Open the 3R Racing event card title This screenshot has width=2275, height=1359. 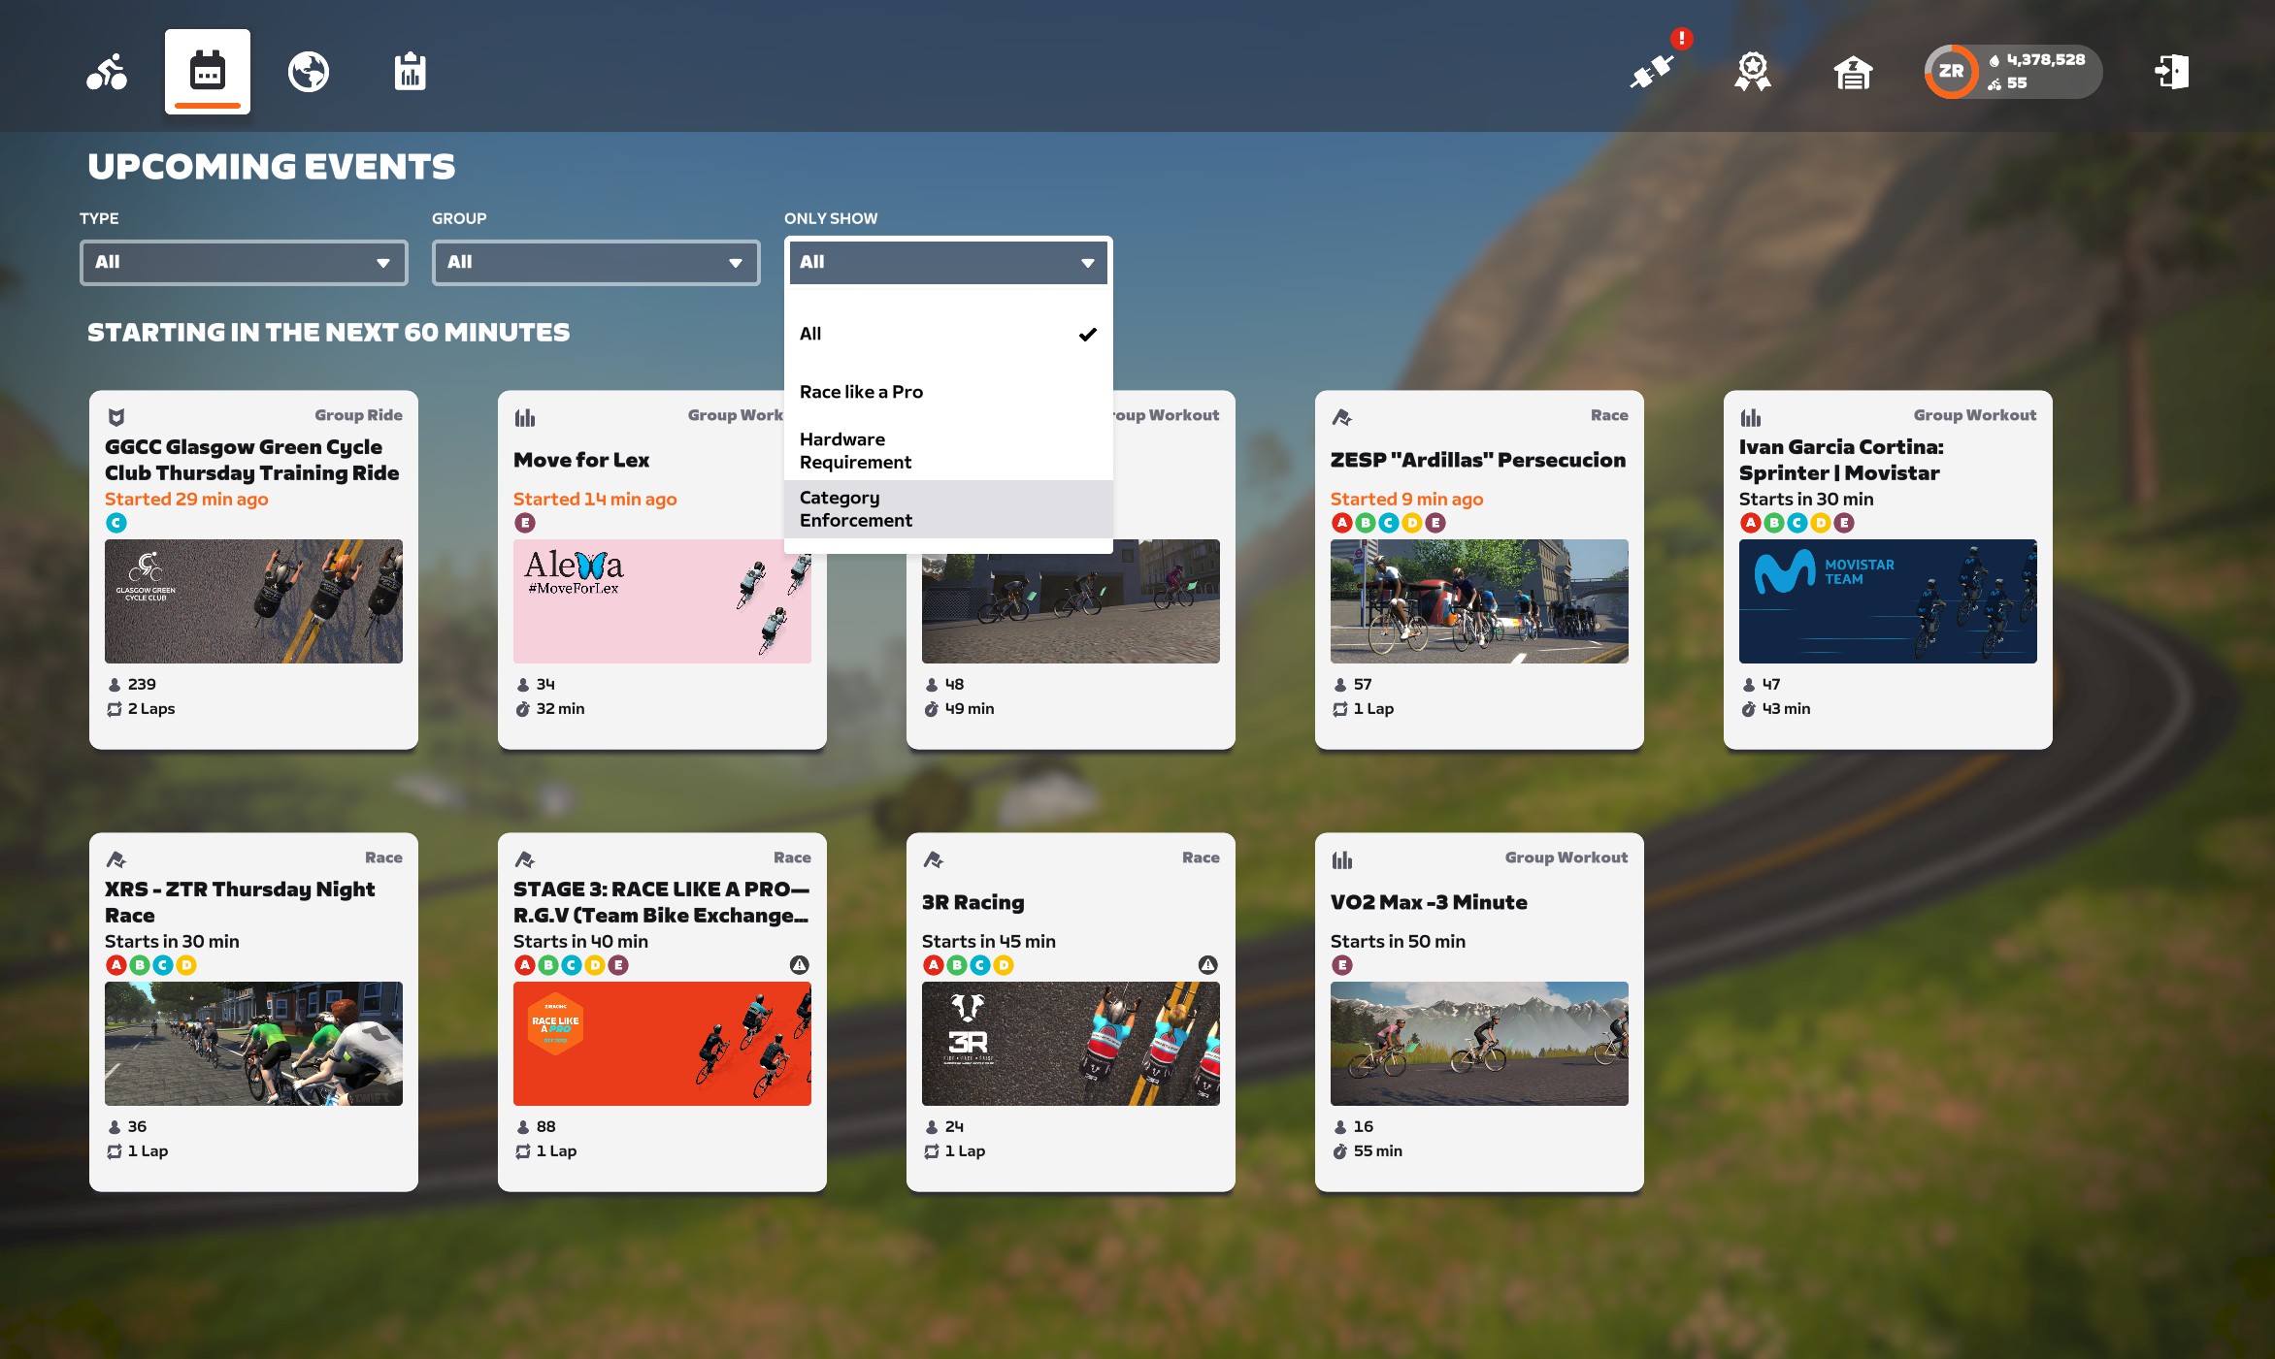973,902
